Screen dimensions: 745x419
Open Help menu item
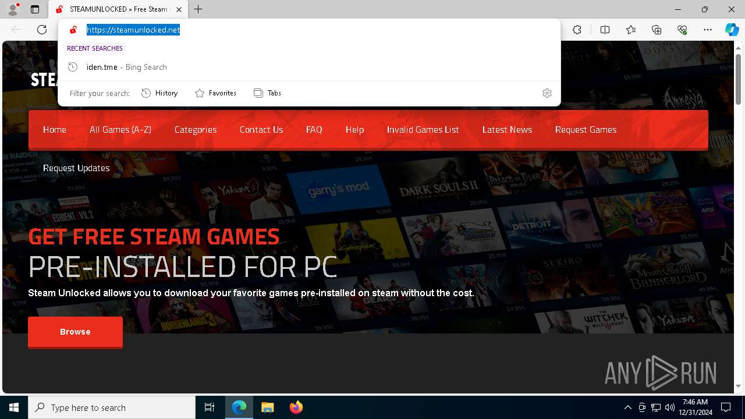pos(354,130)
